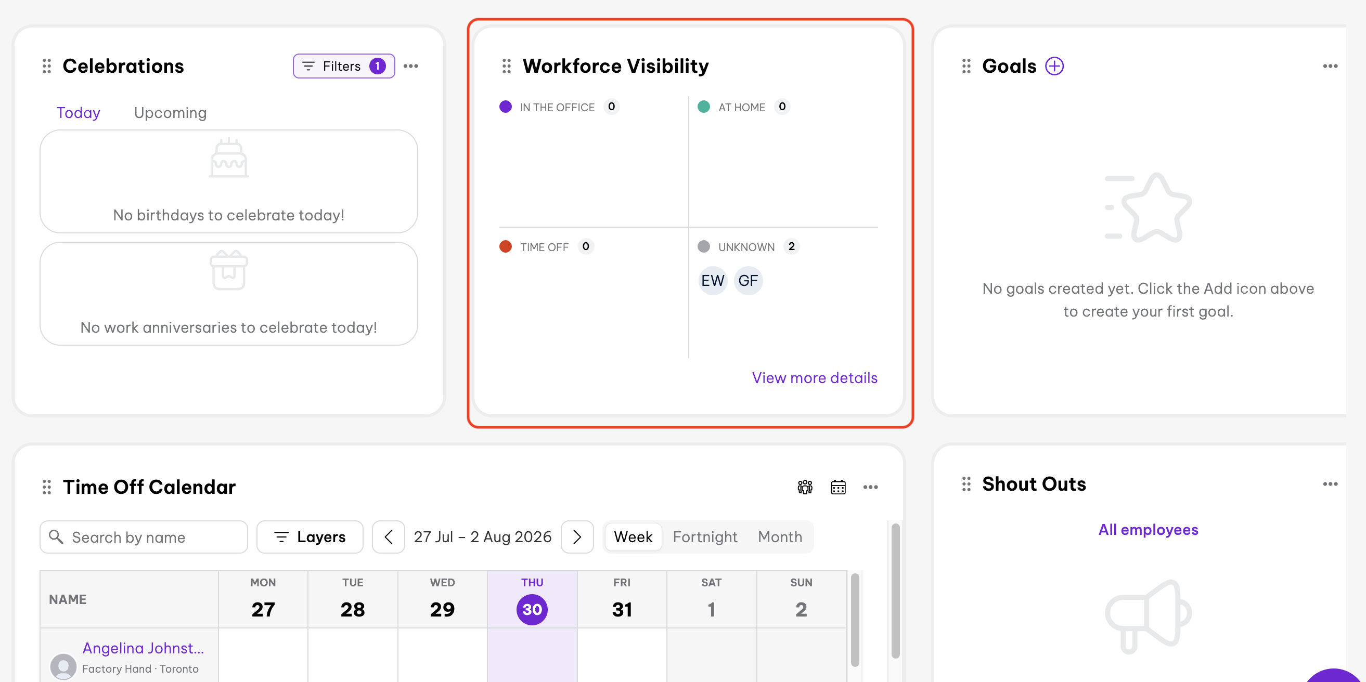1366x682 pixels.
Task: Click the star icon in Goals
Action: coord(1149,208)
